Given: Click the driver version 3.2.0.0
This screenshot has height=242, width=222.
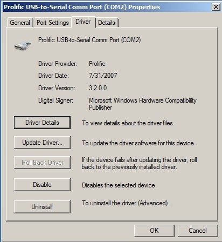Looking at the screenshot, I should click(98, 88).
